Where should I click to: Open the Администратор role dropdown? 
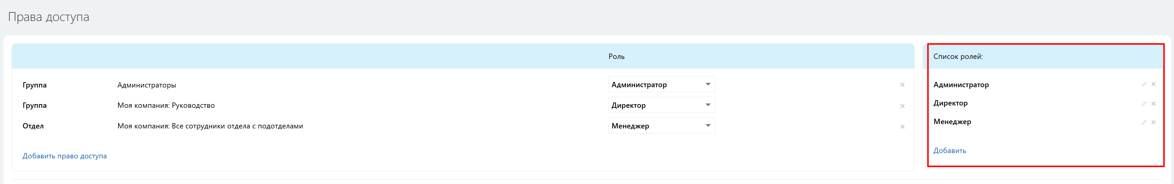662,84
